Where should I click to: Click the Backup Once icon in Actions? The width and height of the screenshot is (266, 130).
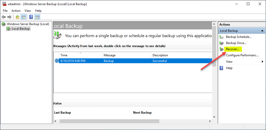221,43
